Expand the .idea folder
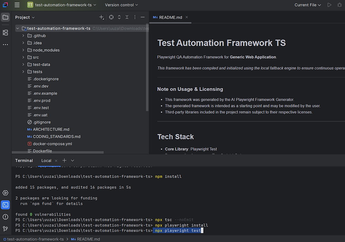Screen dimensions: 345x242 click(x=23, y=43)
